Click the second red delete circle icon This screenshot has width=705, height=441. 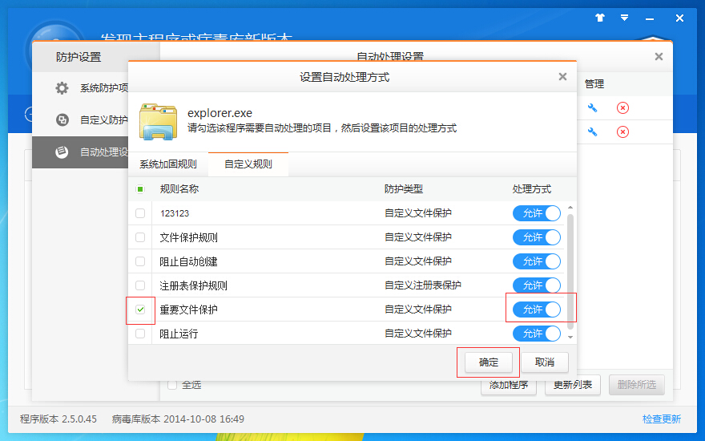[622, 132]
